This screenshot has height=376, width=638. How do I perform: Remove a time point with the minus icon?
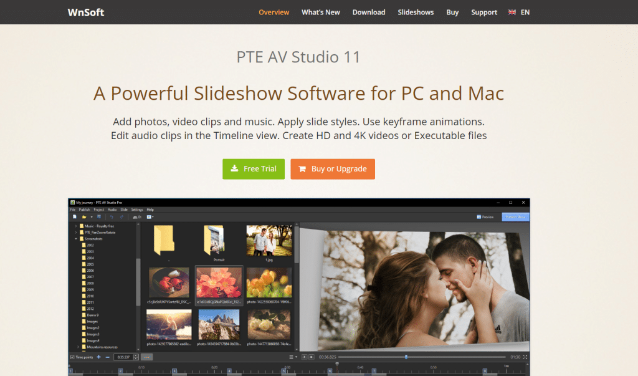(107, 357)
